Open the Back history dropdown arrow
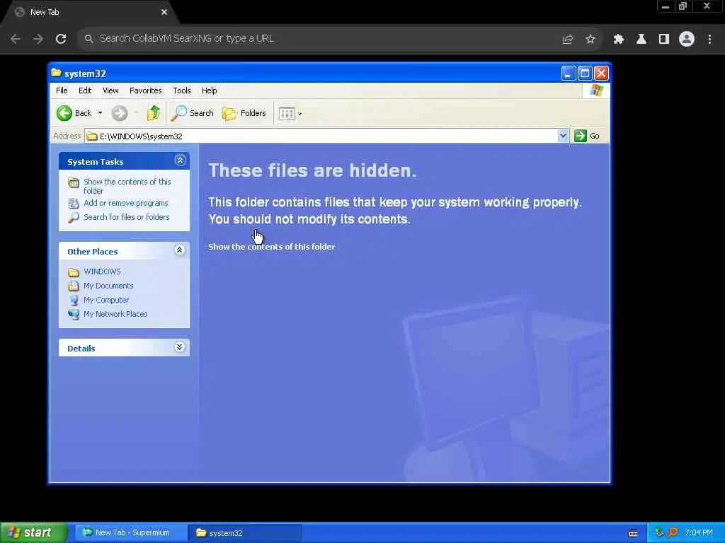This screenshot has height=543, width=725. click(x=100, y=113)
